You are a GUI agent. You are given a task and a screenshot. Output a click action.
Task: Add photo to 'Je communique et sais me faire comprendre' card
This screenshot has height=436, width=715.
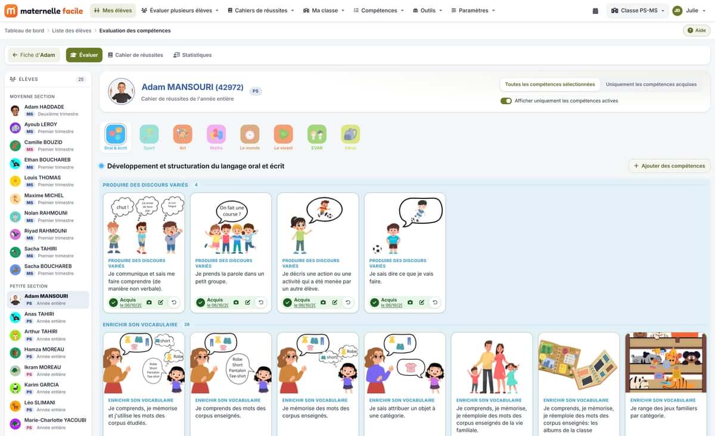click(149, 303)
